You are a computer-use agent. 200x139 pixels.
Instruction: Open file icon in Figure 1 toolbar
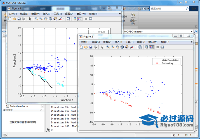(14, 19)
